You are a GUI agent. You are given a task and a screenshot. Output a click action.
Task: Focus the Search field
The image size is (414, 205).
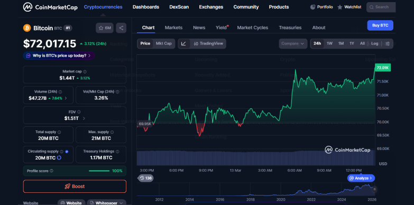(x=381, y=7)
